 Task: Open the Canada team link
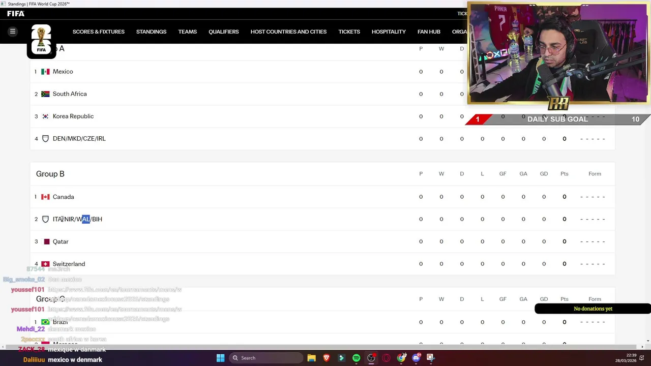coord(64,197)
